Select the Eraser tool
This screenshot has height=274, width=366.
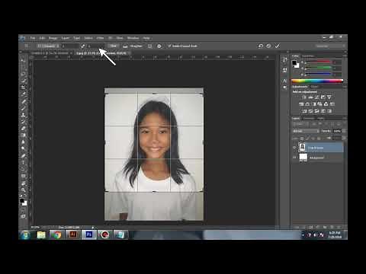[x=23, y=129]
